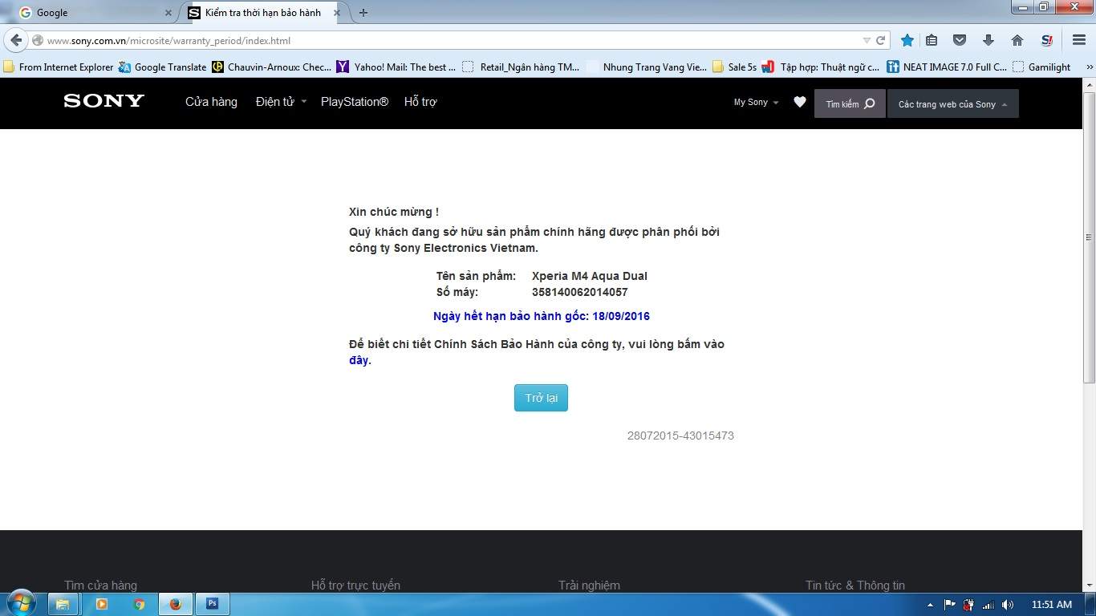This screenshot has width=1096, height=616.
Task: Open the Google Translate bookmark
Action: [162, 67]
